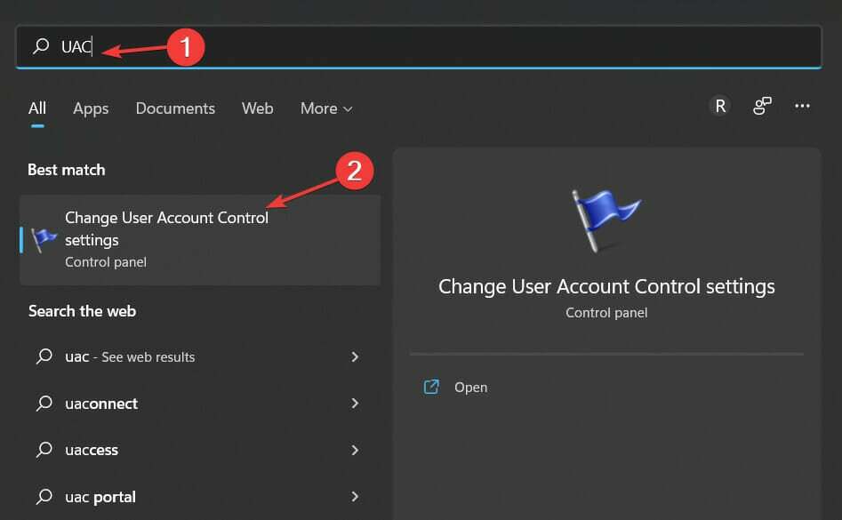
Task: Open the R user account avatar
Action: point(719,106)
